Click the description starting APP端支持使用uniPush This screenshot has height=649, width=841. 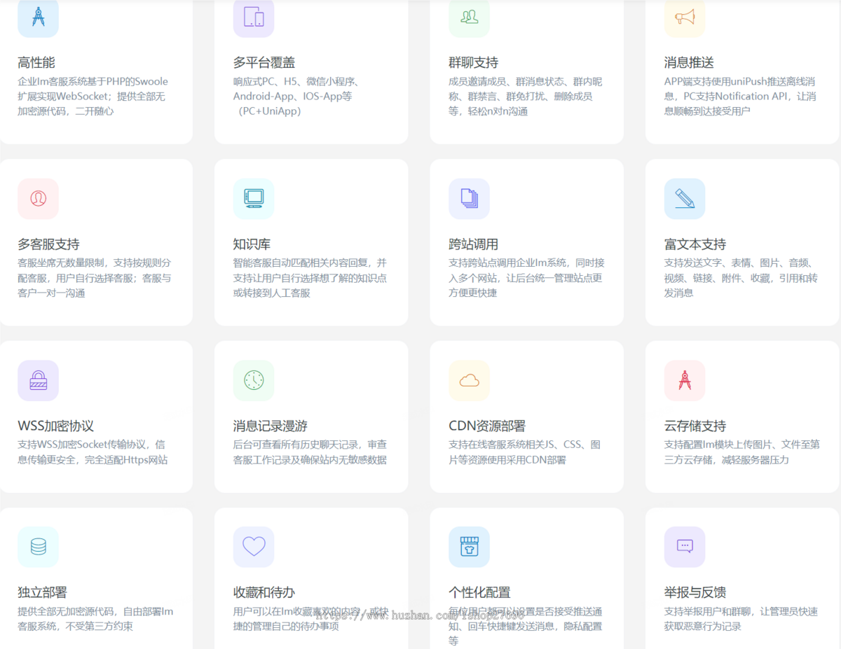pyautogui.click(x=740, y=96)
